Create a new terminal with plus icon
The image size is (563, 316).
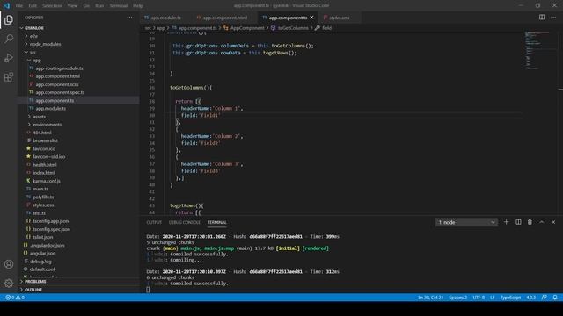(507, 222)
